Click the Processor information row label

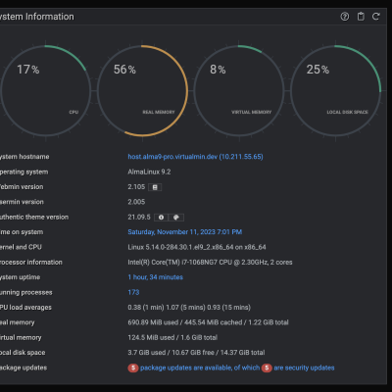tap(31, 263)
